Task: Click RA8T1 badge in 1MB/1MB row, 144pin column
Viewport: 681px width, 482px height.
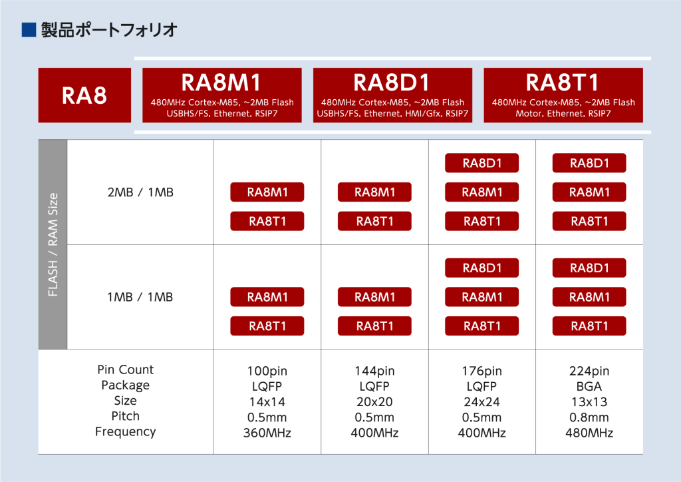Action: pos(374,326)
